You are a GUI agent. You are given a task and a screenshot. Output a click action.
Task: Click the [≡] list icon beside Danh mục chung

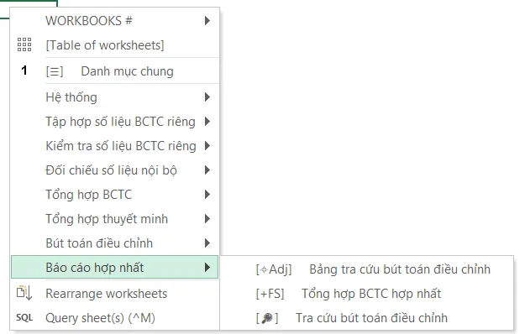(x=55, y=71)
